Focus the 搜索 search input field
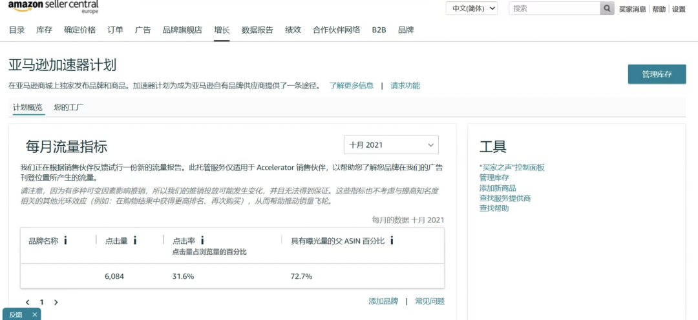This screenshot has height=320, width=698. coord(555,8)
